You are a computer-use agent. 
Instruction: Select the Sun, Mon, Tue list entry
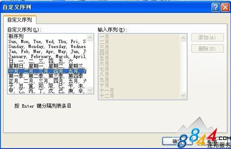click(47, 41)
